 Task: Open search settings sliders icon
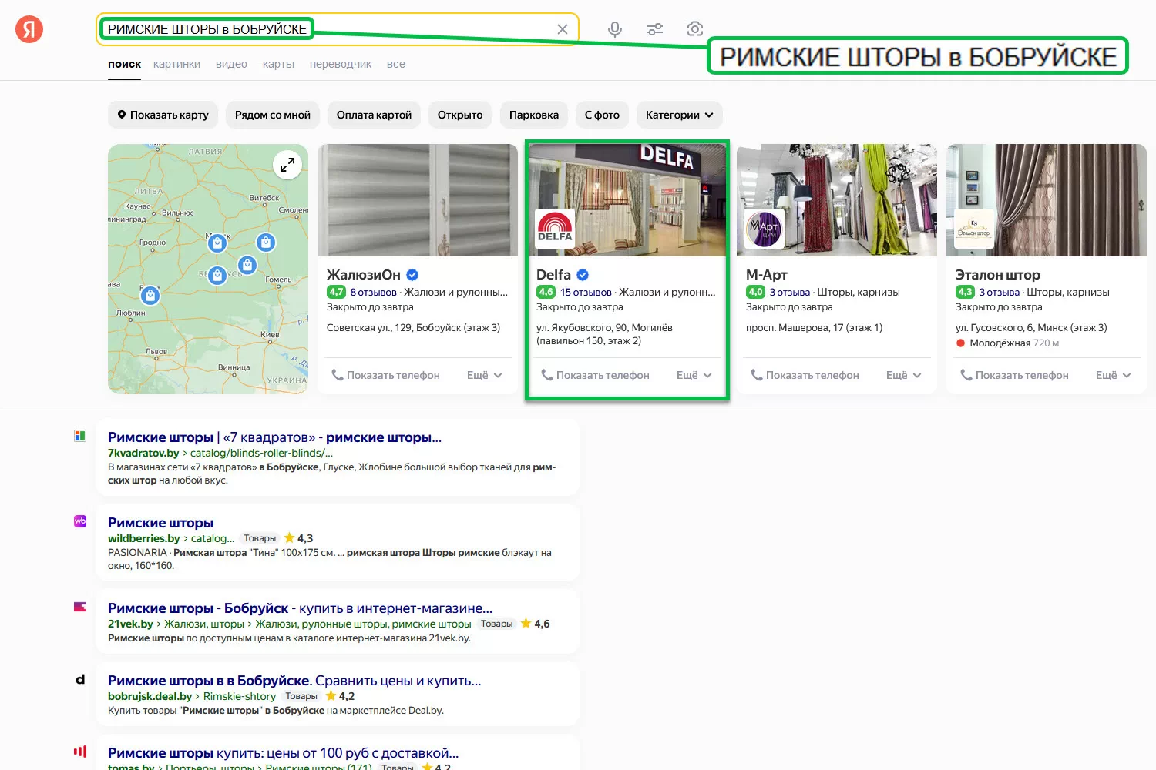click(655, 29)
